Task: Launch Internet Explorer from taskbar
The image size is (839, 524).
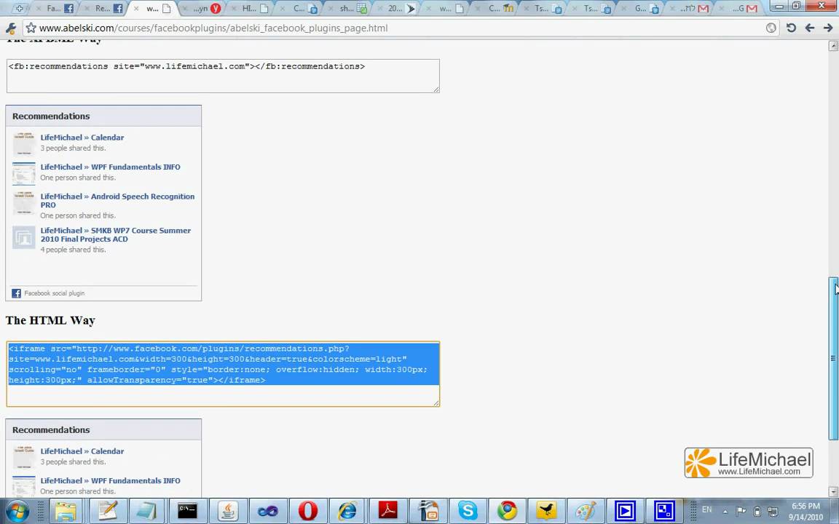Action: tap(347, 511)
